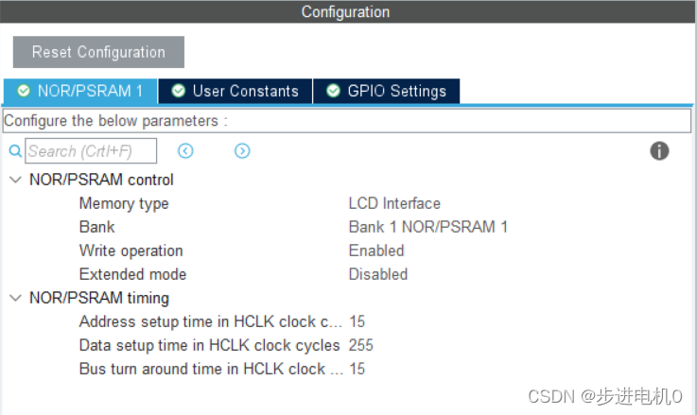The height and width of the screenshot is (415, 697).
Task: Click the green check icon on NOR/PSRAM 1 tab
Action: click(24, 91)
